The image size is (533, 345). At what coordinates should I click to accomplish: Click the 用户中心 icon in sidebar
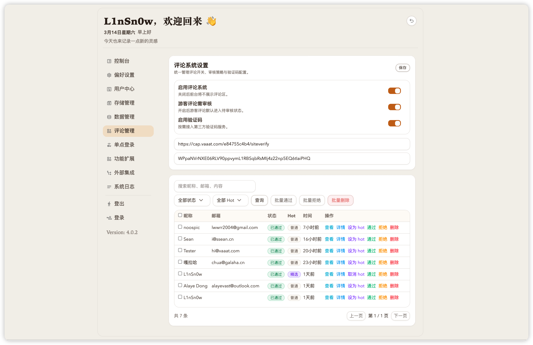(x=109, y=89)
